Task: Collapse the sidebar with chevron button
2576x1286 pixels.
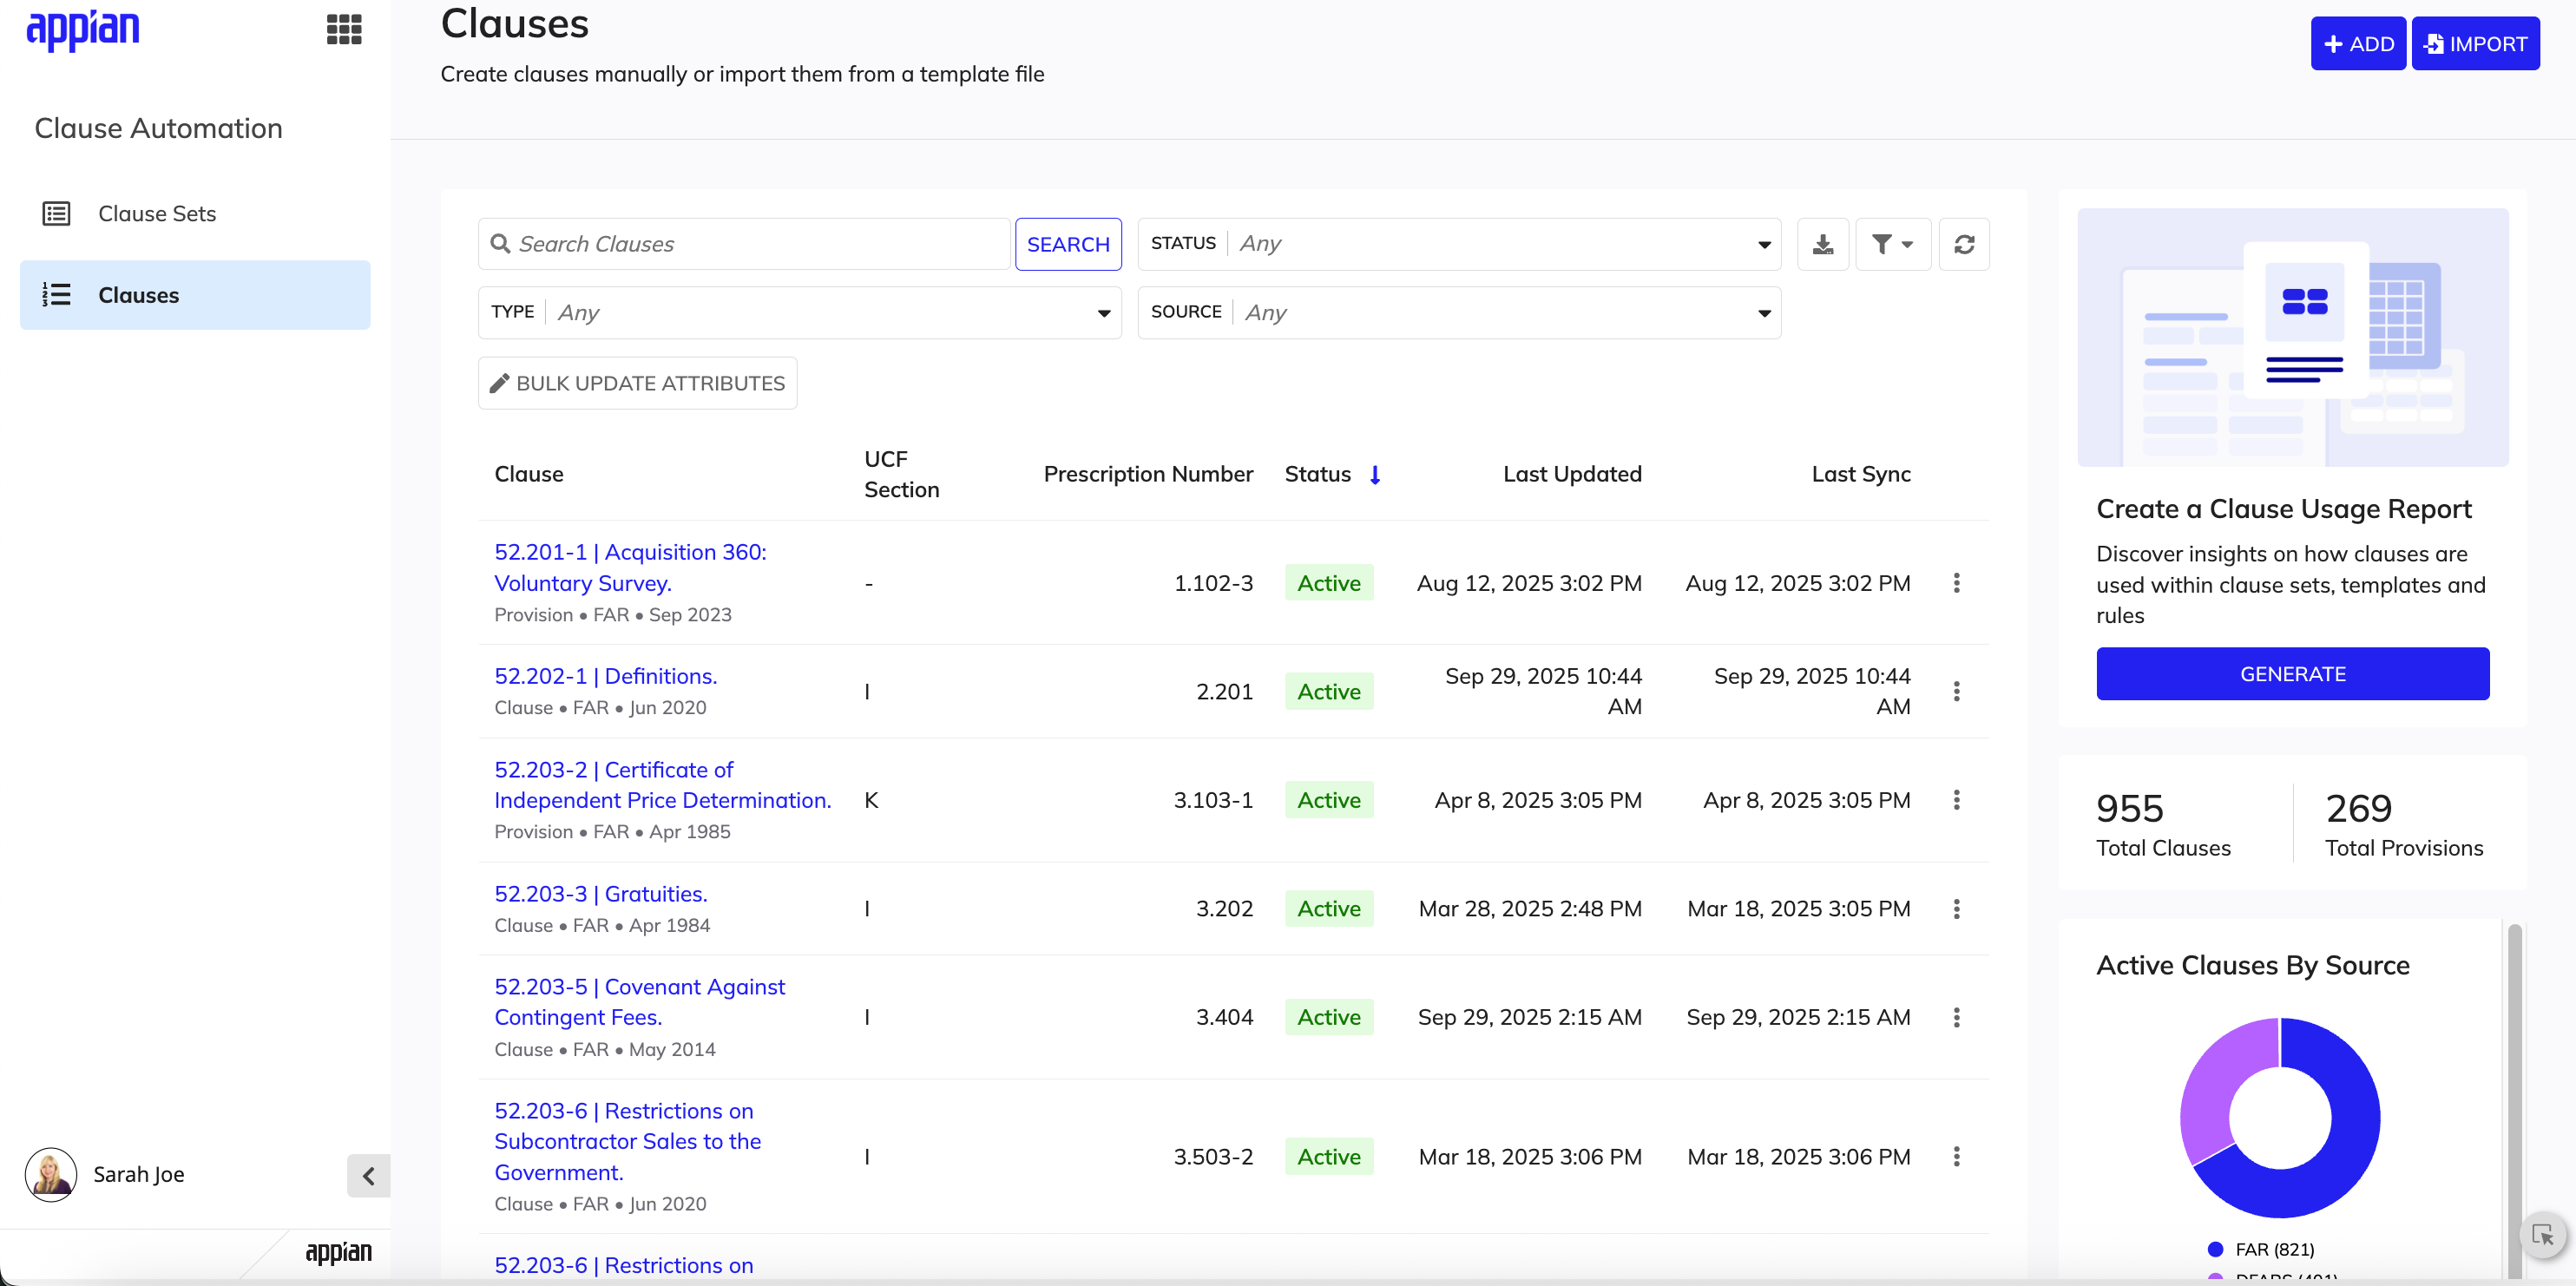Action: 368,1175
